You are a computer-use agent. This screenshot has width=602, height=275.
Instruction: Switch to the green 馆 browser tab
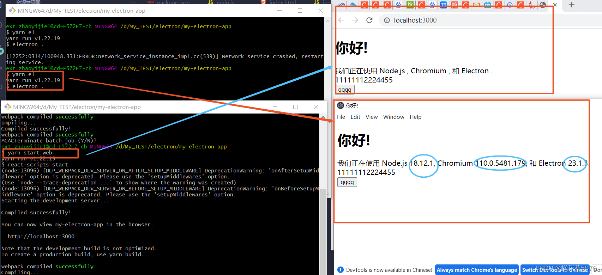pyautogui.click(x=410, y=5)
